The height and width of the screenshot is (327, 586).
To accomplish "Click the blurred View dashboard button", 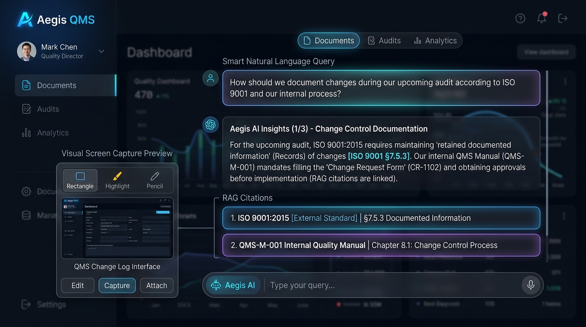I will 546,52.
